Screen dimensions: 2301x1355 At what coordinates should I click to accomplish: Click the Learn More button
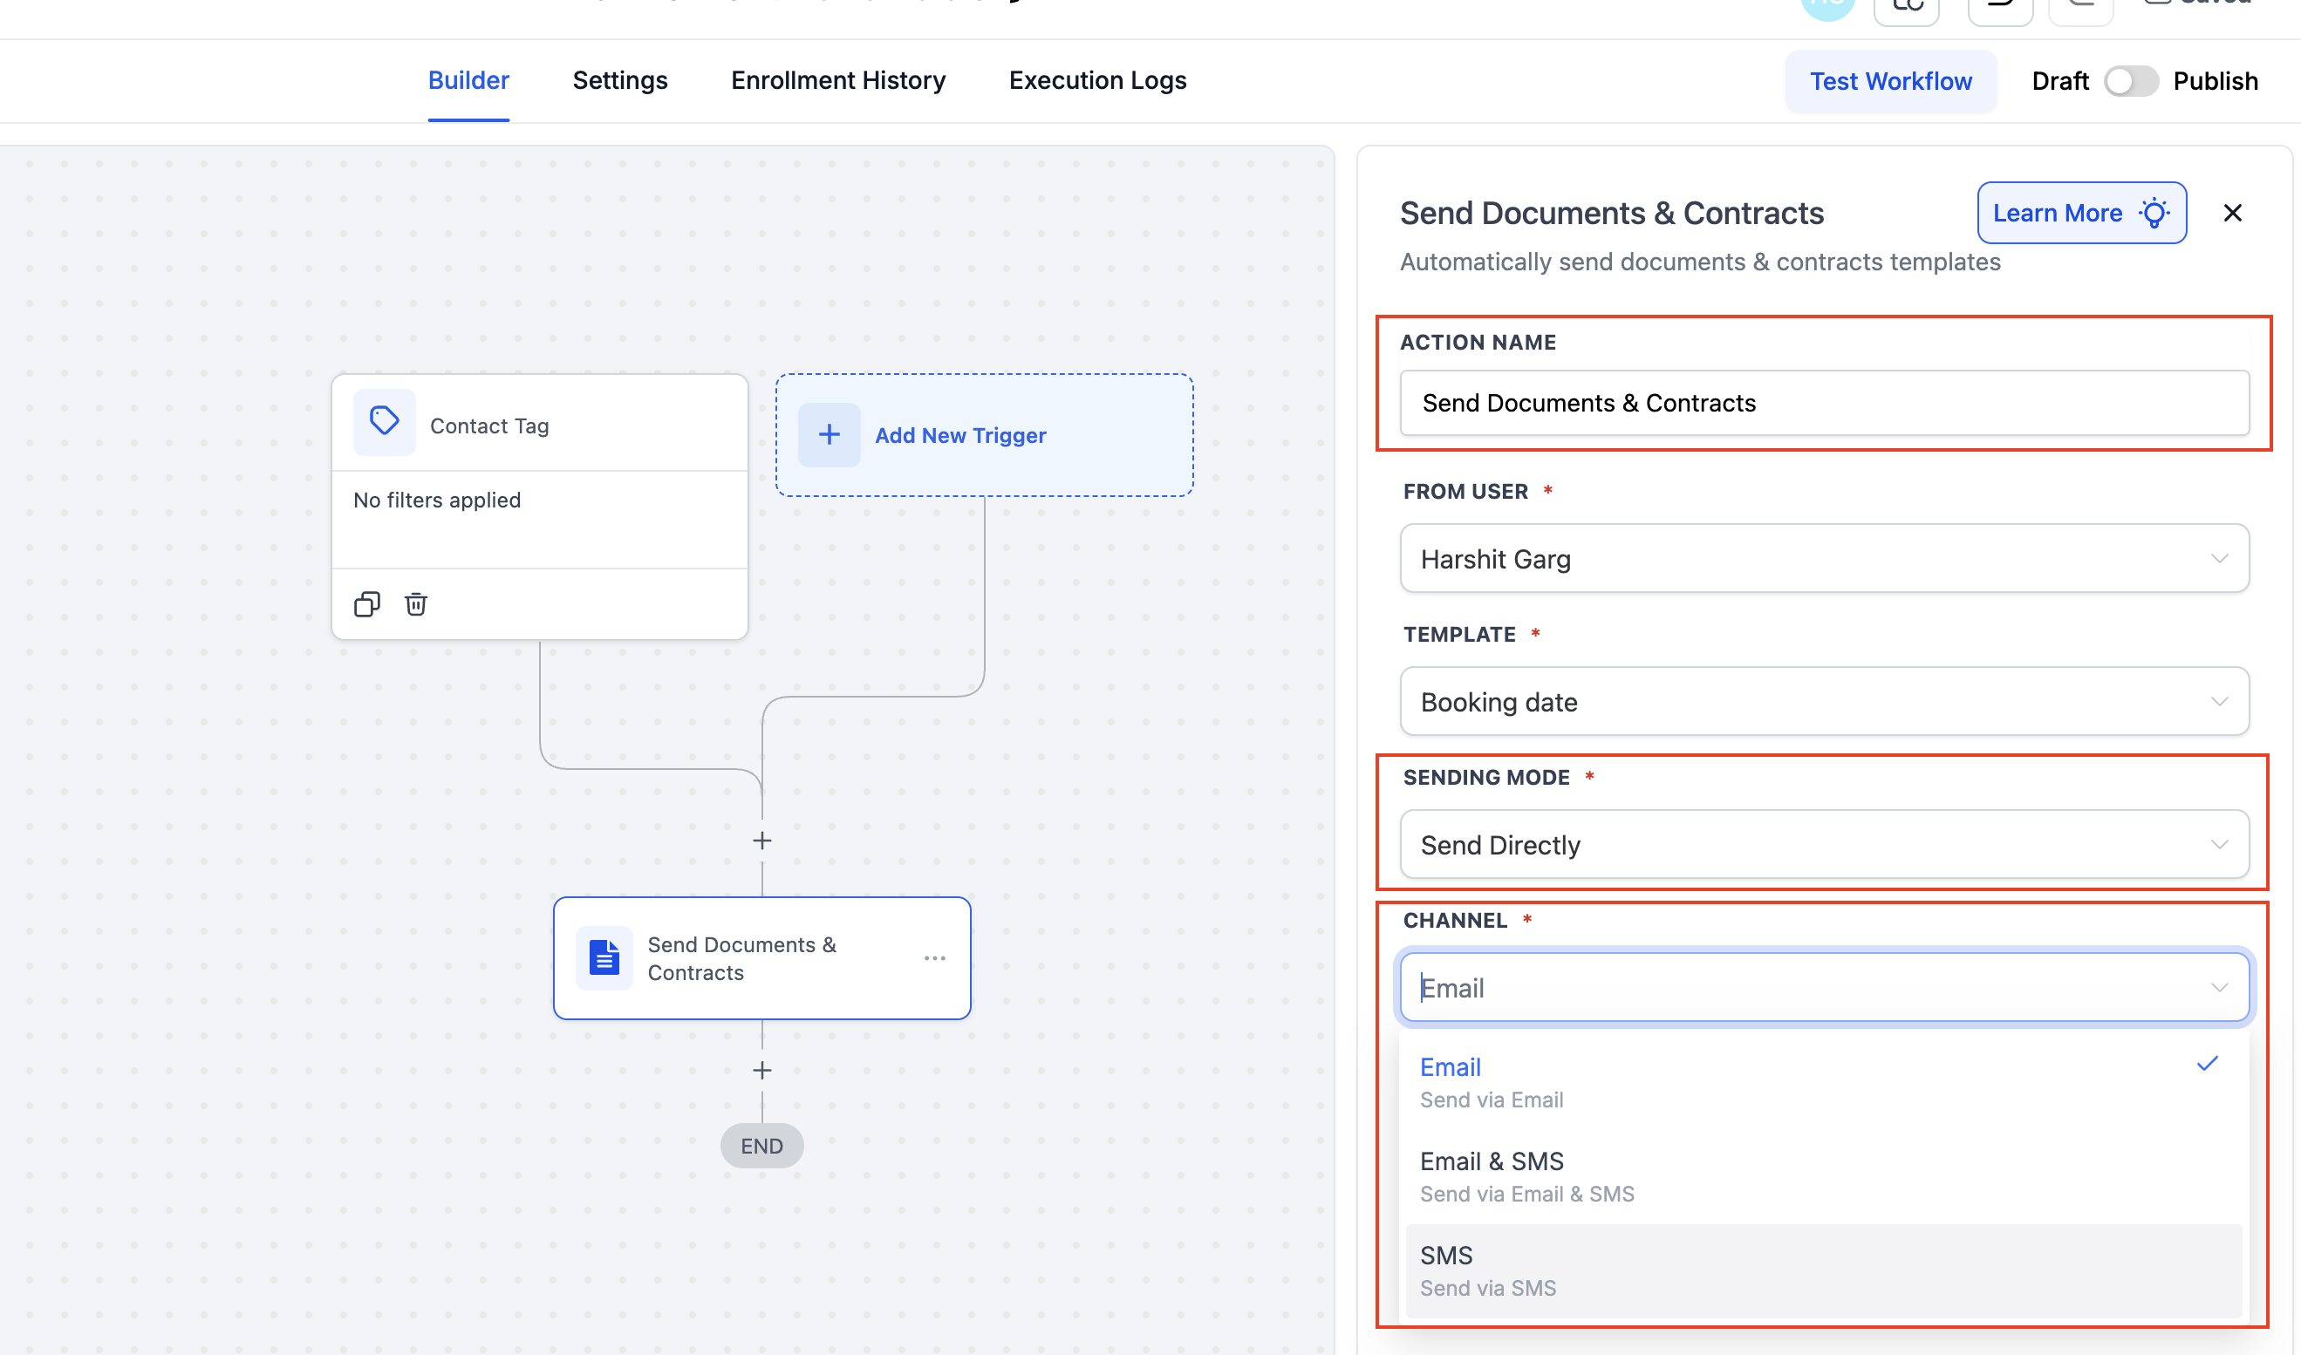click(x=2081, y=213)
